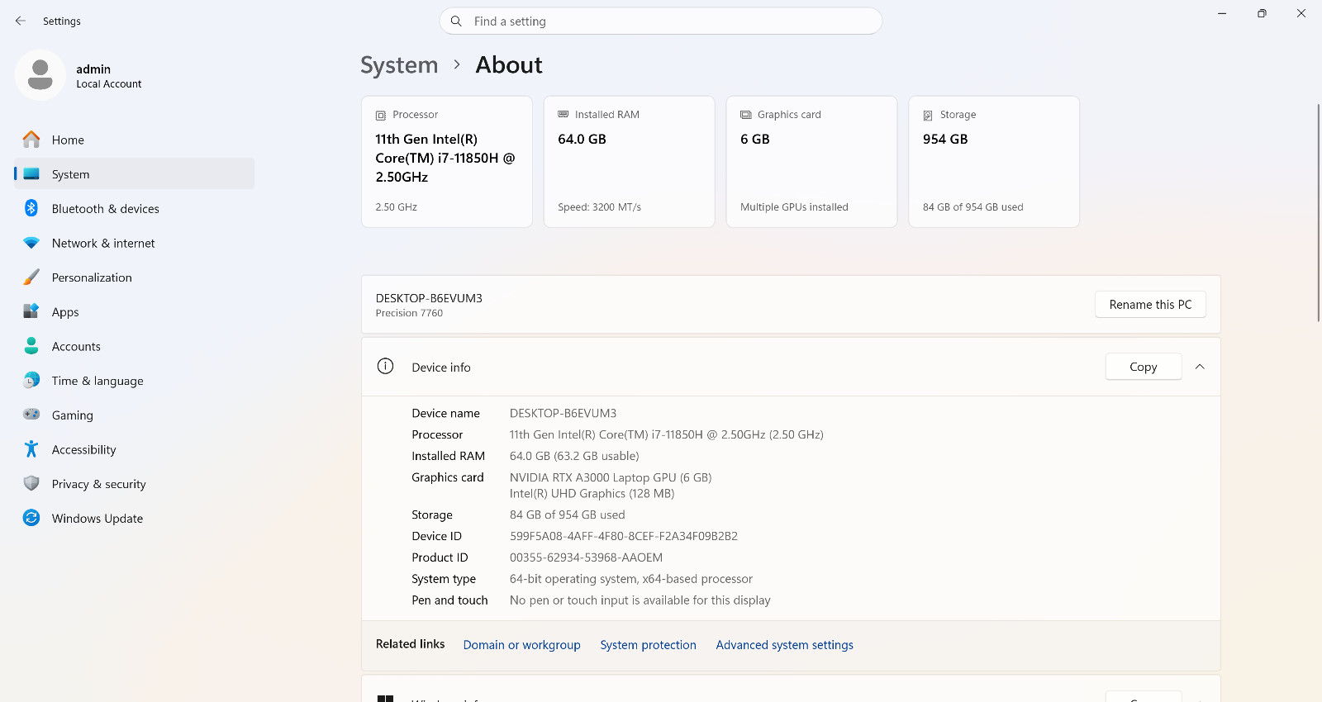
Task: Click the Installed RAM 64.0 GB card
Action: point(629,162)
